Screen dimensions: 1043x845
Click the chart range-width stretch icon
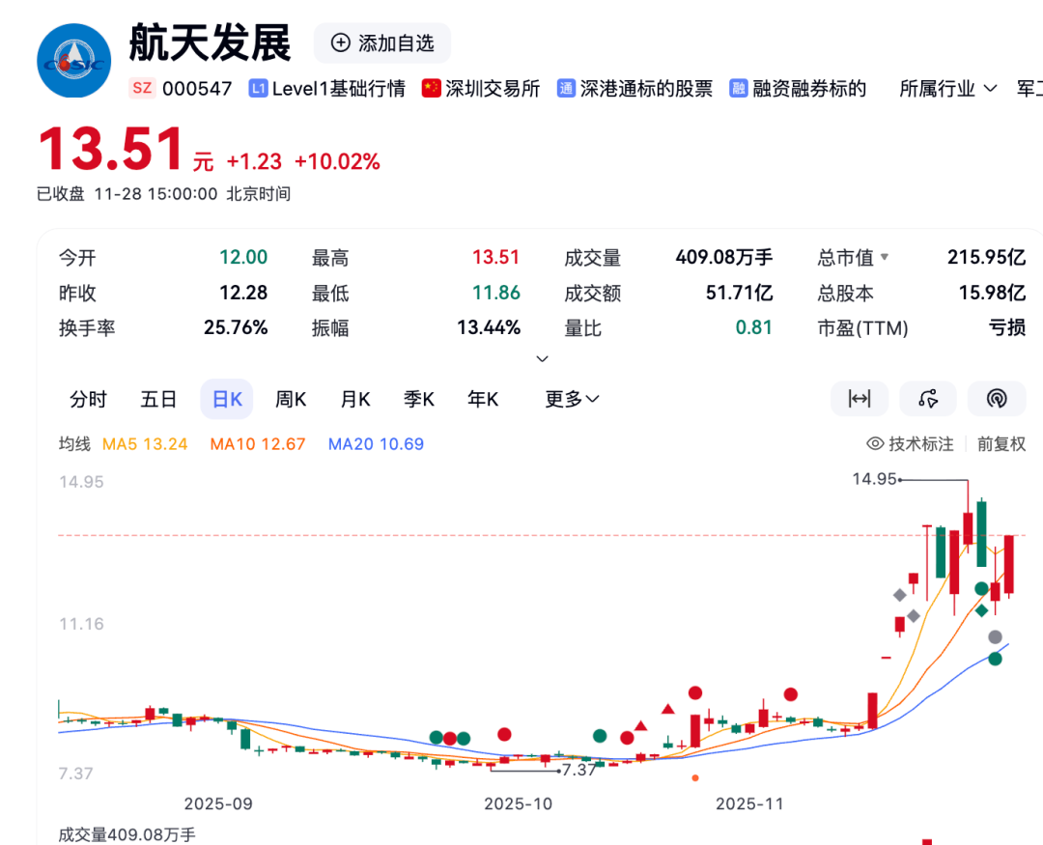pyautogui.click(x=859, y=399)
